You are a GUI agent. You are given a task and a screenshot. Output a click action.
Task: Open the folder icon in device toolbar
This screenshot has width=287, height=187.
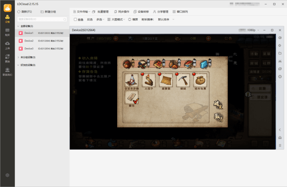280,53
